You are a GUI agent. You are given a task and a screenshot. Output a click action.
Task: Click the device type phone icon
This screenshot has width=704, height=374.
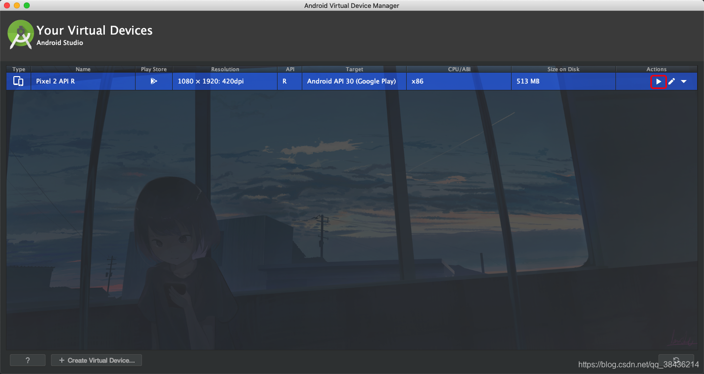[18, 81]
